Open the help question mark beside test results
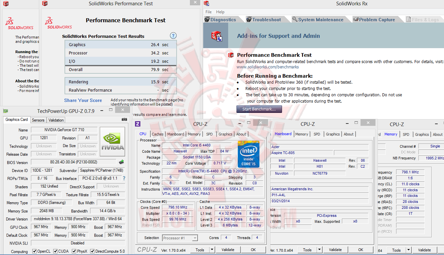 pos(173,36)
